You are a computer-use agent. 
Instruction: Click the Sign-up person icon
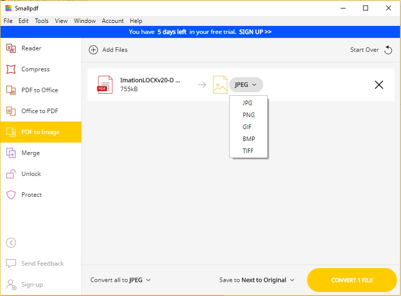pyautogui.click(x=11, y=284)
